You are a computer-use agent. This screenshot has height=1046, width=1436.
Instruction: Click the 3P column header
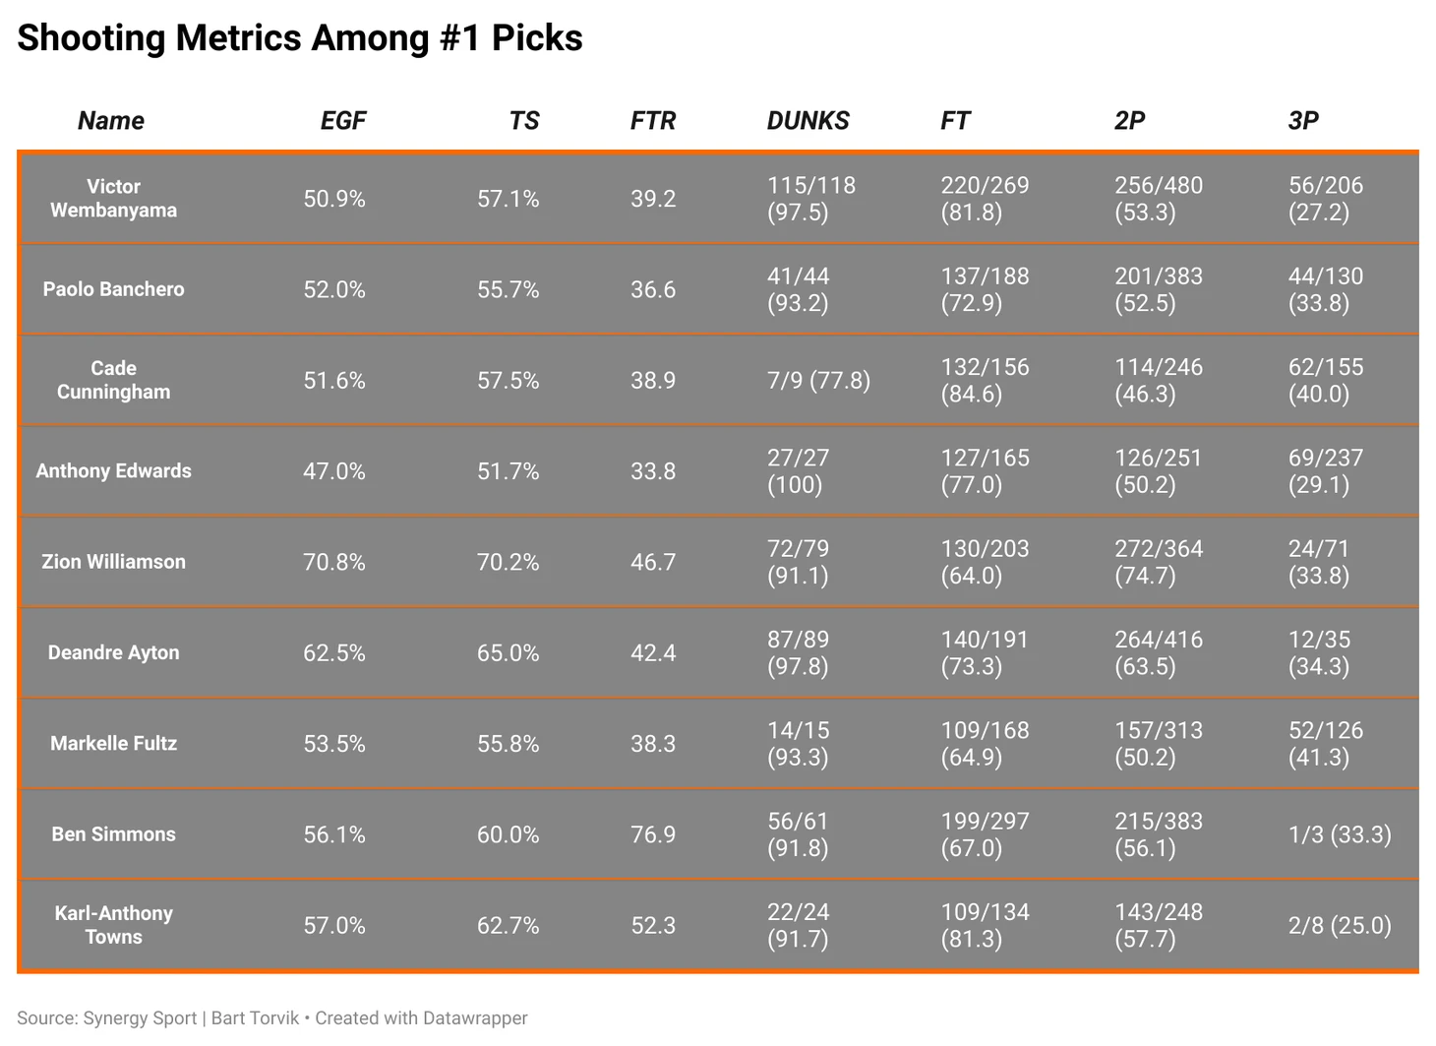pos(1303,121)
